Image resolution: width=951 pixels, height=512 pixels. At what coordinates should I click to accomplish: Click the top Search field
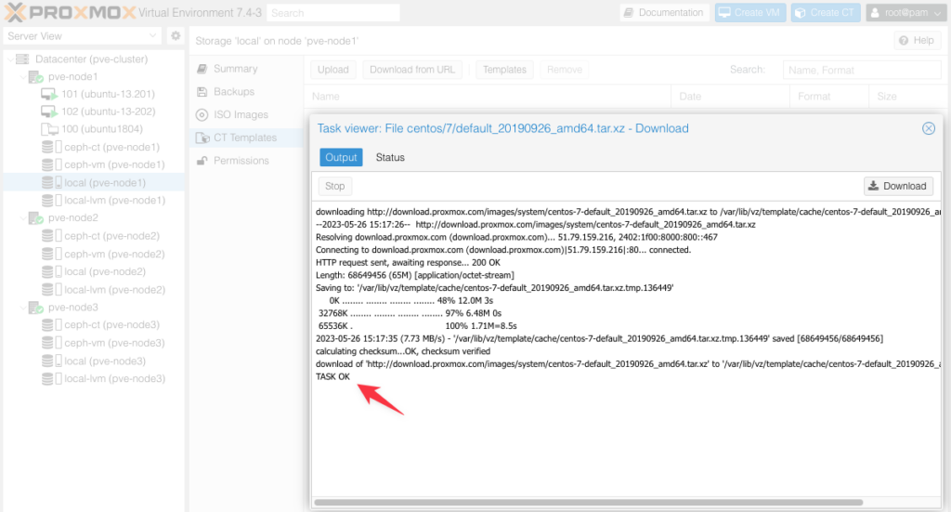click(x=333, y=13)
